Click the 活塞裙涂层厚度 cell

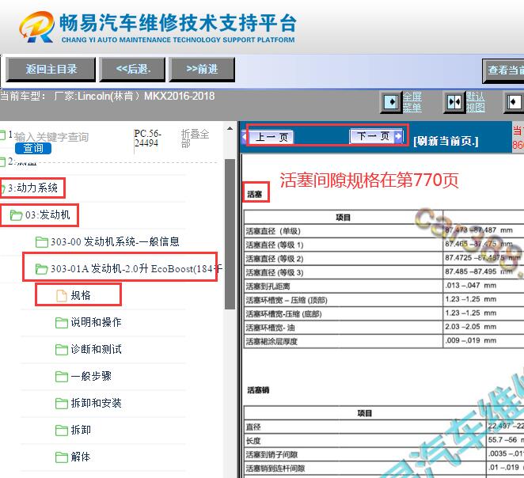(x=344, y=341)
